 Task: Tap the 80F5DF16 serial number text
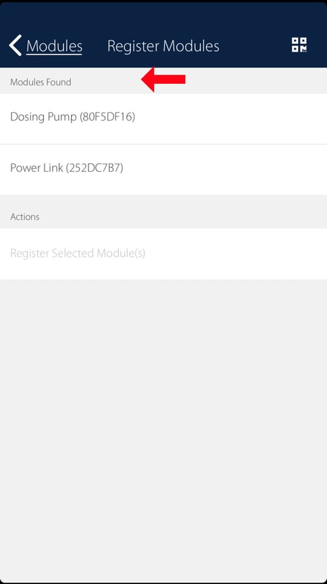[x=107, y=117]
